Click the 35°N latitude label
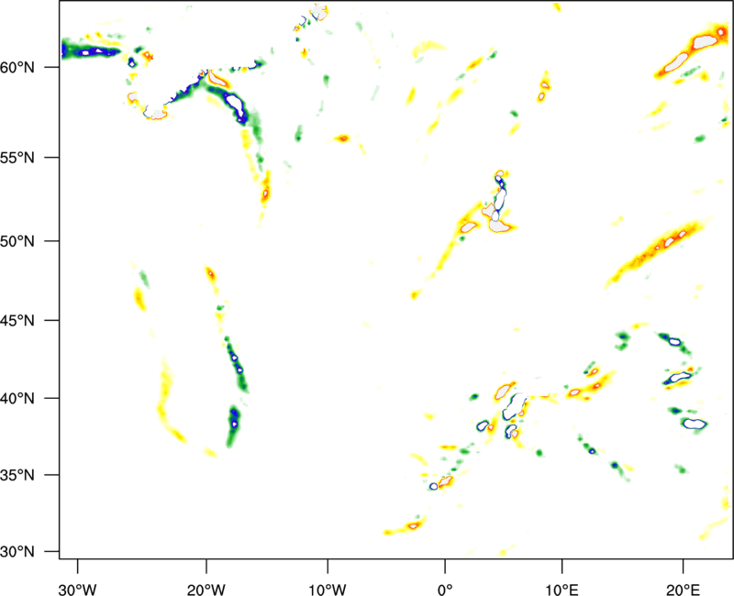This screenshot has width=734, height=596. 17,475
